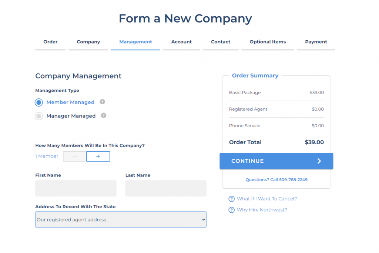379x253 pixels.
Task: Open the Payment tab
Action: [316, 42]
